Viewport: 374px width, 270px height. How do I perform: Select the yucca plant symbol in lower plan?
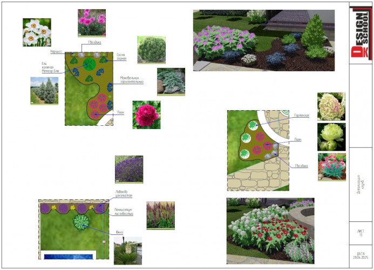[x=83, y=222]
